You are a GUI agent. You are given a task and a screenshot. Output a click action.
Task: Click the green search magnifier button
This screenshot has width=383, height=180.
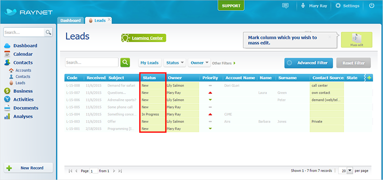point(125,63)
